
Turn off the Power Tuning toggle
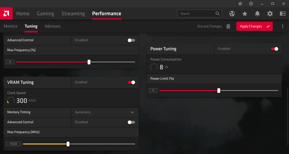click(275, 49)
